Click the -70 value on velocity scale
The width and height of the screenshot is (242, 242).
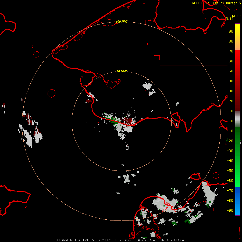230,191
